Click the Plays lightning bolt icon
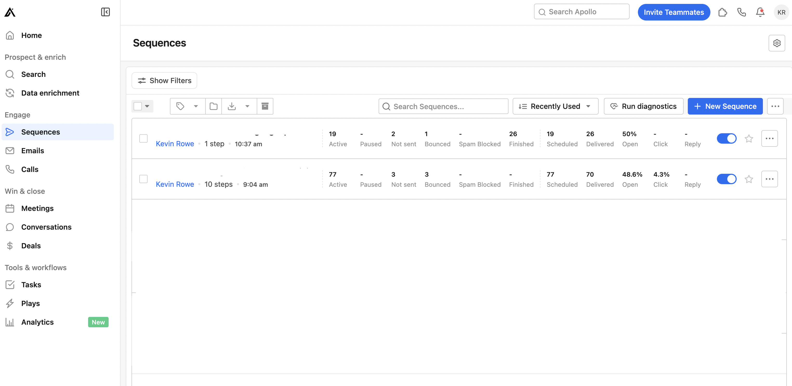Viewport: 792px width, 386px height. pyautogui.click(x=10, y=303)
